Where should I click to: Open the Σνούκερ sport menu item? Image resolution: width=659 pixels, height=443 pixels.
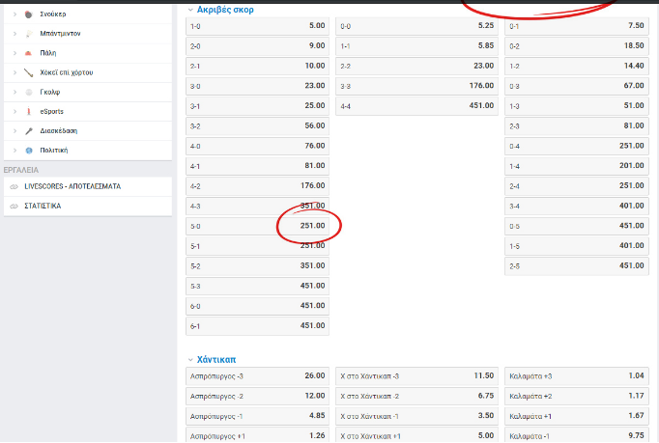pos(88,14)
